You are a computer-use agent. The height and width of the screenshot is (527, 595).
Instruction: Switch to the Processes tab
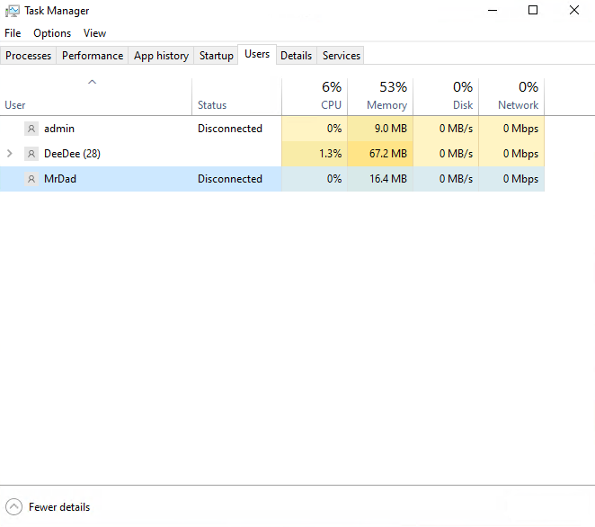[x=29, y=56]
